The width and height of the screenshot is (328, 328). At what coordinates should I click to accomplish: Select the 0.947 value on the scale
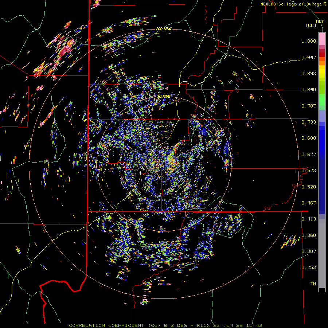[309, 57]
